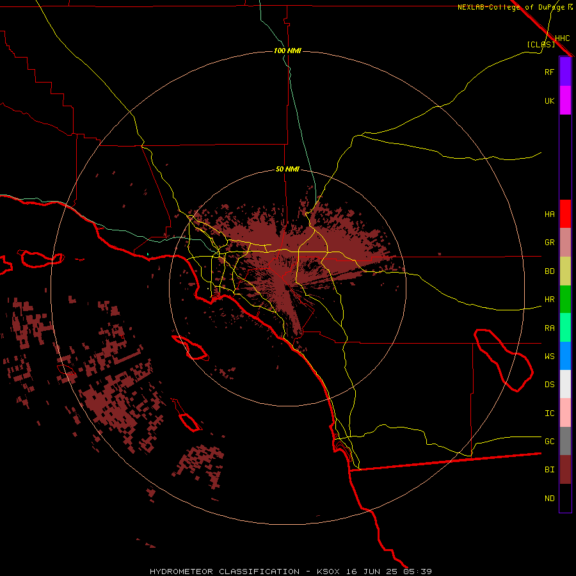Click the ND black legend swatch
The image size is (576, 576).
click(565, 498)
